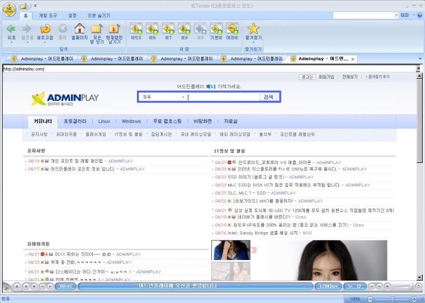The width and height of the screenshot is (425, 303).
Task: Expand the 제목 search type dropdown
Action: (x=183, y=97)
